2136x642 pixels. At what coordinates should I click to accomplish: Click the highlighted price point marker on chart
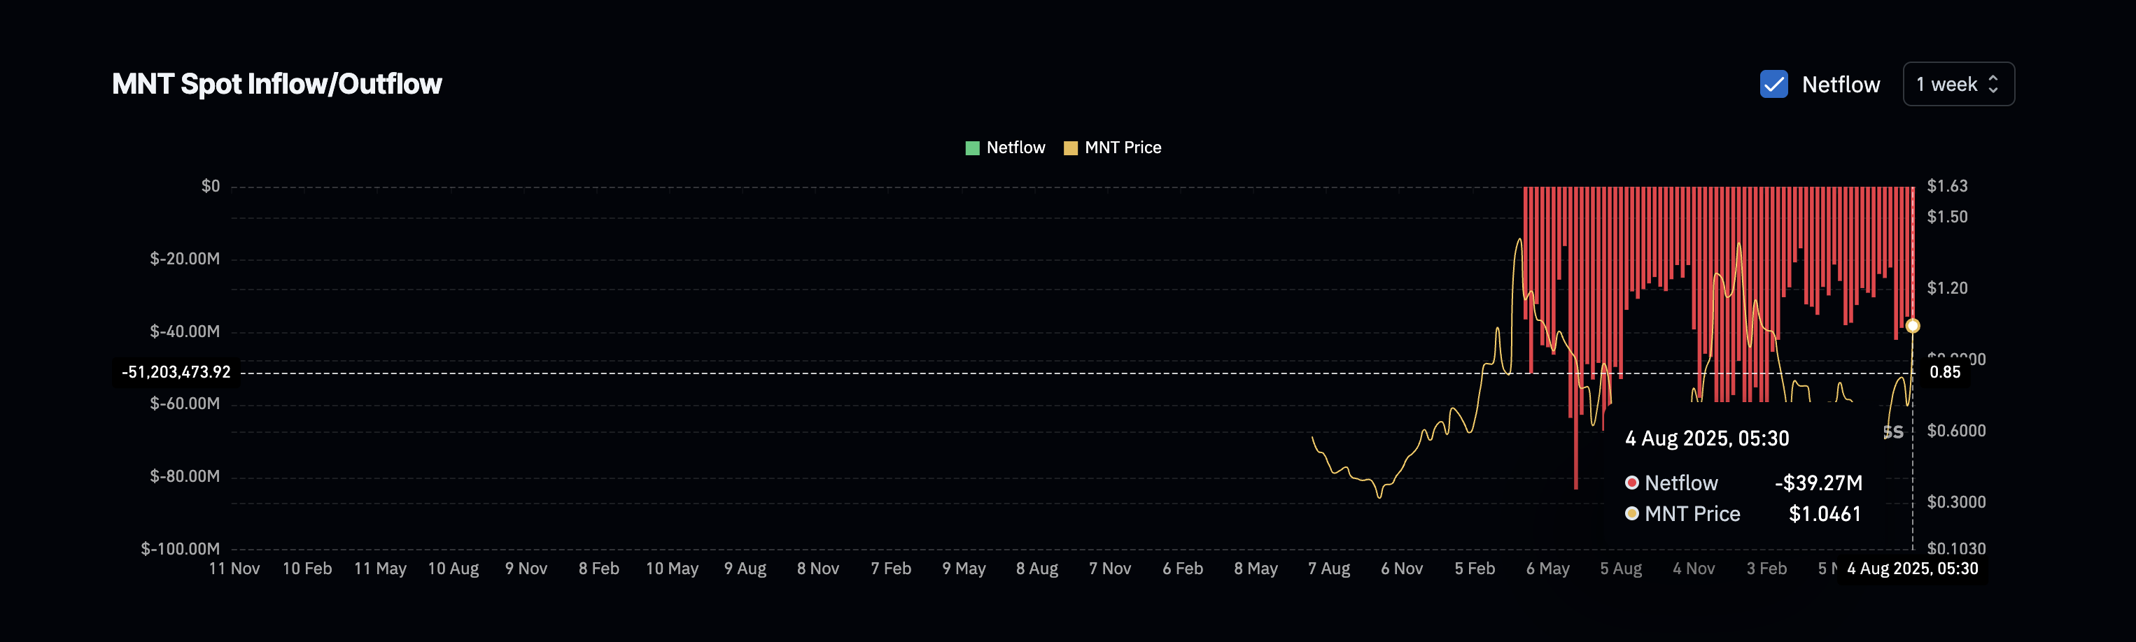click(1912, 326)
